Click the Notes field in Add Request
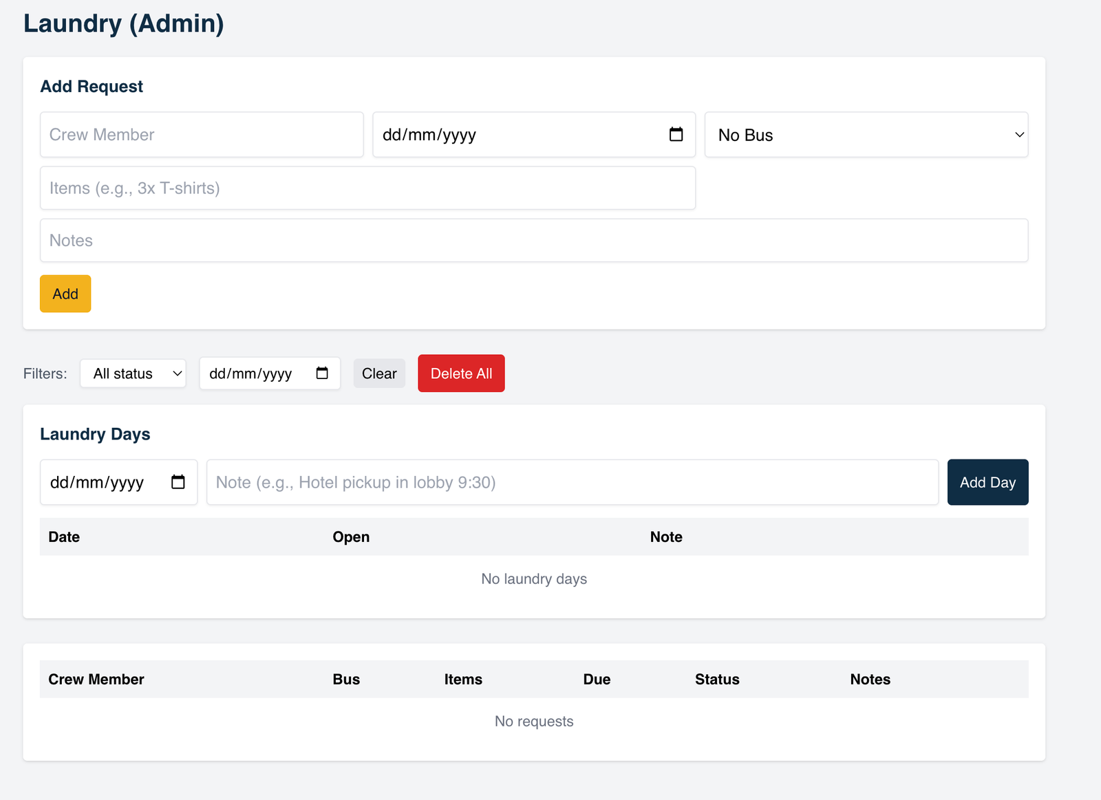The width and height of the screenshot is (1101, 800). [533, 241]
